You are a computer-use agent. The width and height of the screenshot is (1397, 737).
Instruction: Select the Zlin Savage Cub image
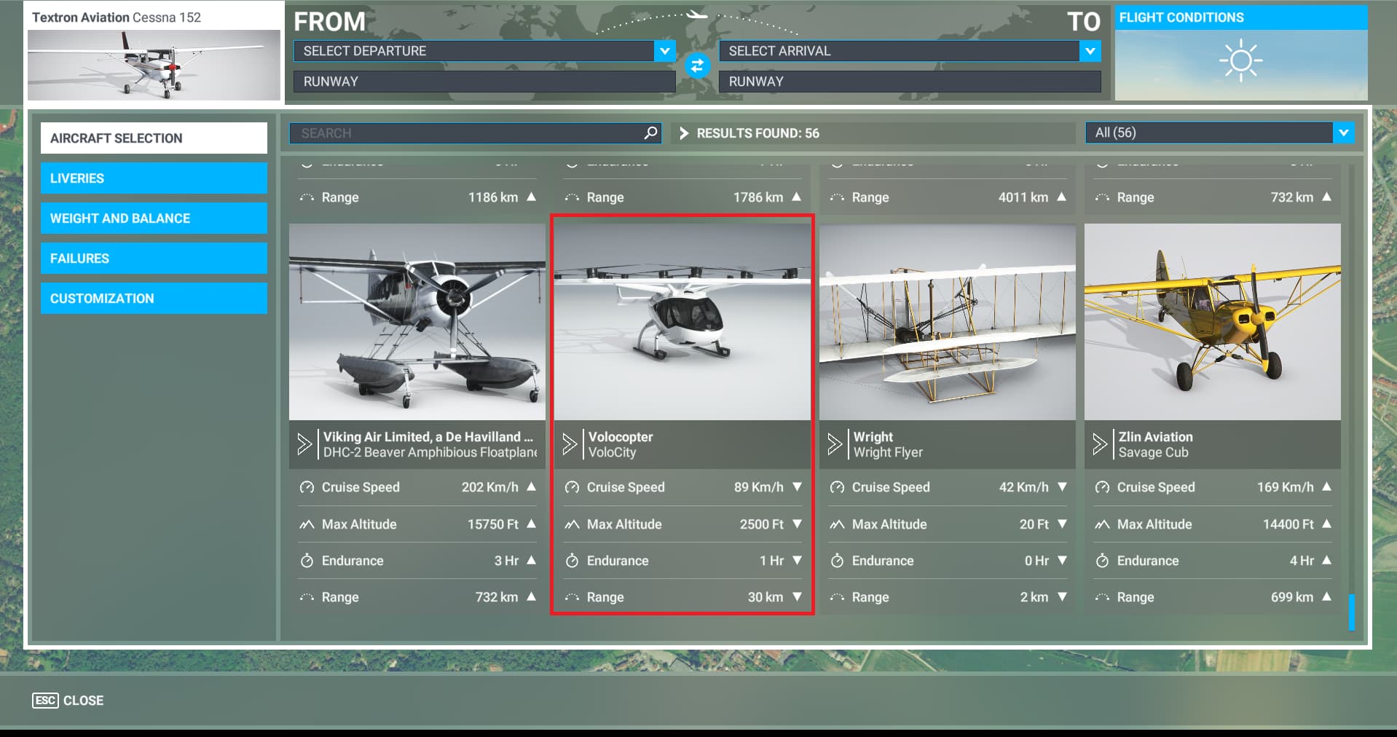pos(1213,322)
